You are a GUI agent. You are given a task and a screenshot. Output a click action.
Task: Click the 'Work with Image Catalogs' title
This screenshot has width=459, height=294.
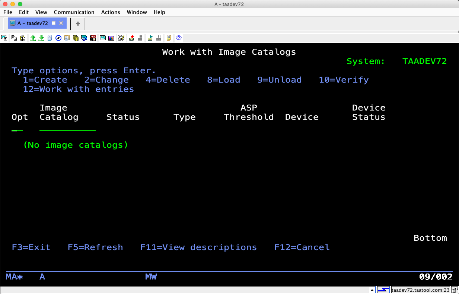click(x=229, y=52)
